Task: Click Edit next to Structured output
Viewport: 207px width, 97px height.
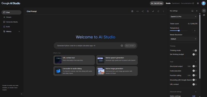Action: [189, 66]
